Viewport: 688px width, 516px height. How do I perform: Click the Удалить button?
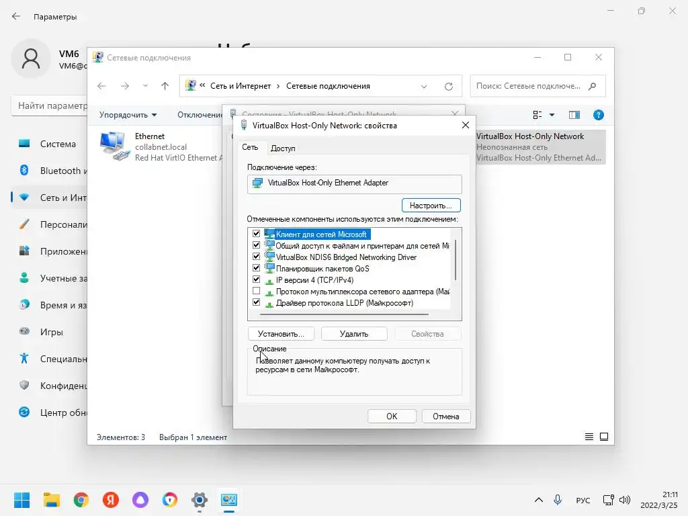click(354, 334)
